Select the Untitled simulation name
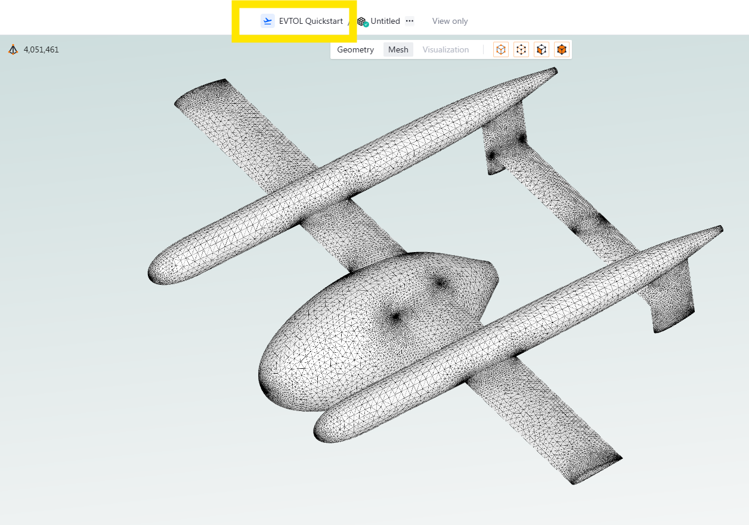Screen dimensions: 749x525 pyautogui.click(x=385, y=21)
